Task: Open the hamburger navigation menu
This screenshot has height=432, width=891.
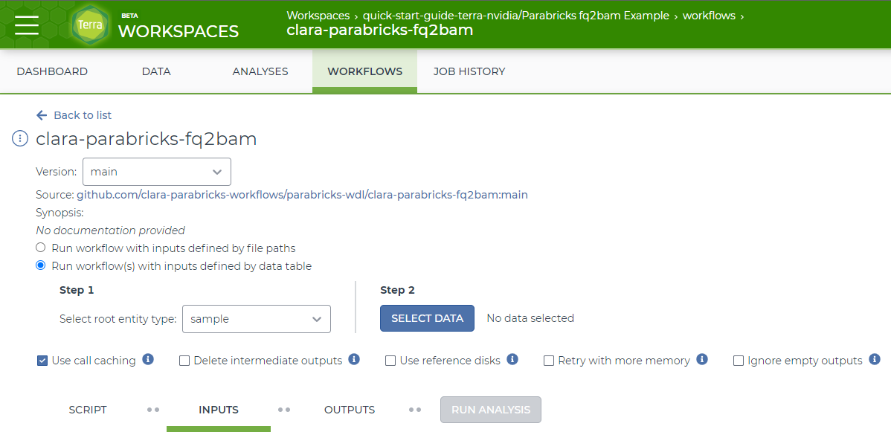Action: coord(27,25)
